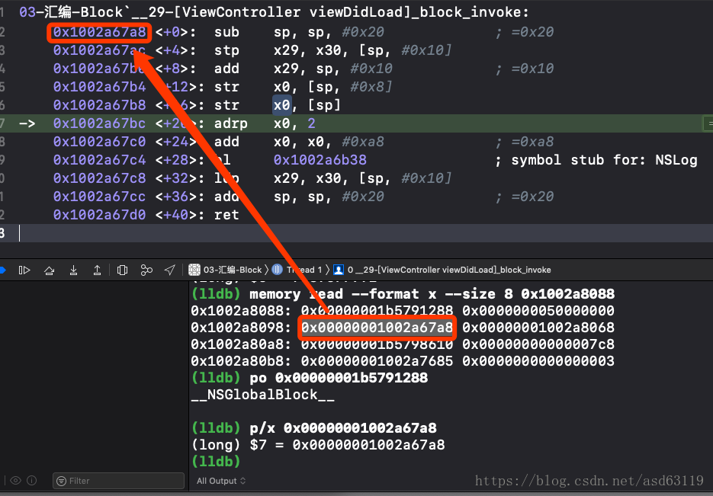
Task: Click the 'memory read --format x' command line
Action: point(403,294)
